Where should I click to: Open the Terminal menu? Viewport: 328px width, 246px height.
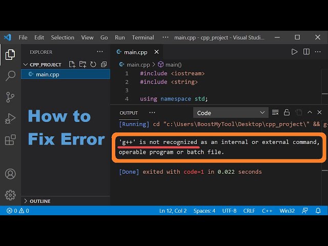[143, 37]
